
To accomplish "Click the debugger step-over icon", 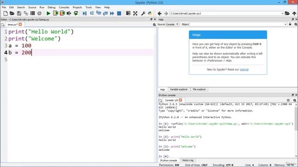I will [x=92, y=13].
